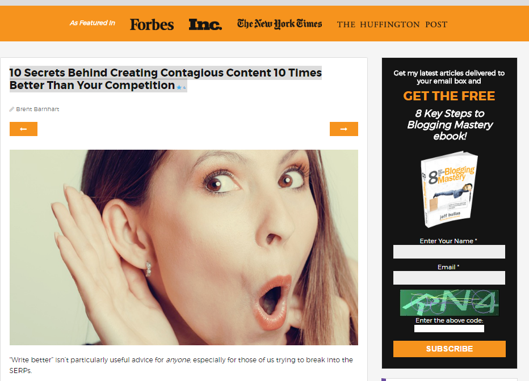The height and width of the screenshot is (381, 529).
Task: Click The Huffington Post logo
Action: click(392, 24)
